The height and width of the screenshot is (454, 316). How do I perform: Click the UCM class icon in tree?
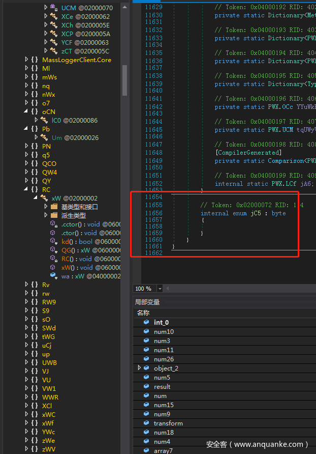point(54,8)
